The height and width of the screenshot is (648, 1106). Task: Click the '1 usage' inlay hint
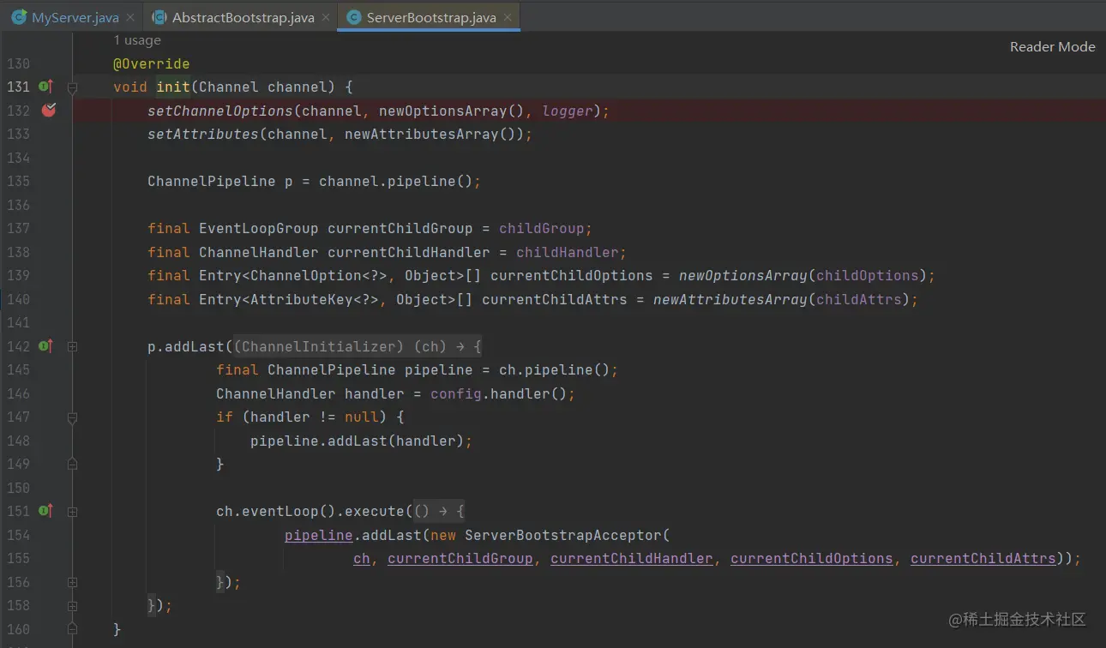point(137,40)
